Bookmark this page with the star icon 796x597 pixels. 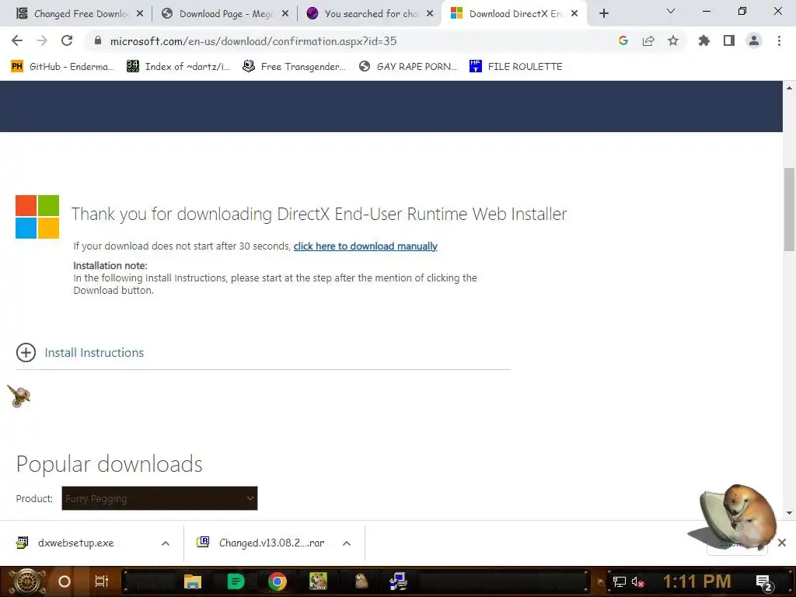pos(673,40)
